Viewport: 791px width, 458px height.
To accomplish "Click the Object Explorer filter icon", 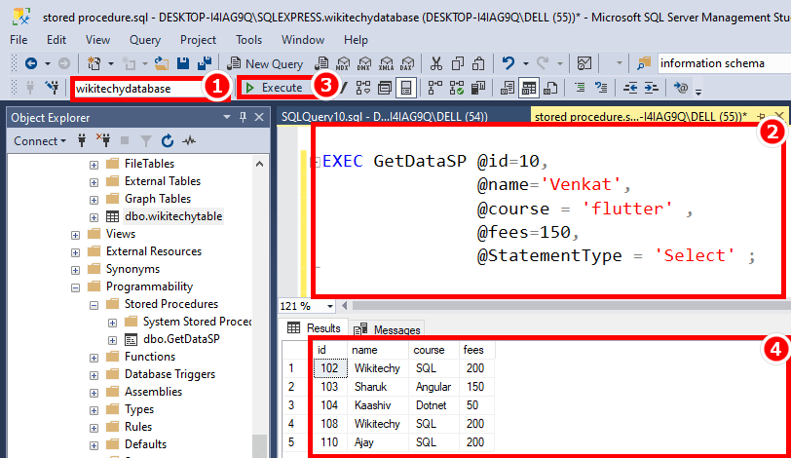I will (x=146, y=140).
